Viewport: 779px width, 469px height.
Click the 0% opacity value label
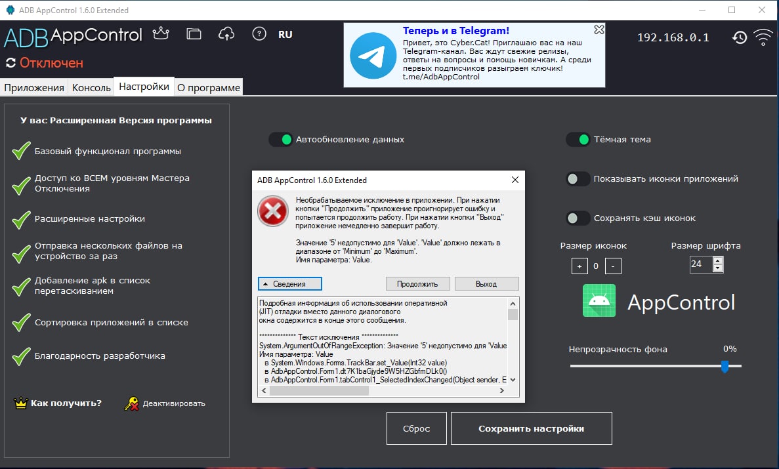pos(730,349)
